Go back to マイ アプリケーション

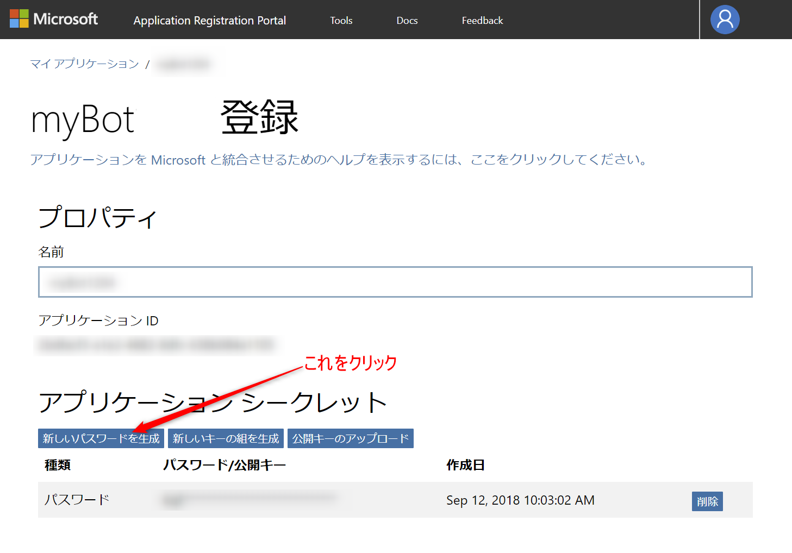84,64
